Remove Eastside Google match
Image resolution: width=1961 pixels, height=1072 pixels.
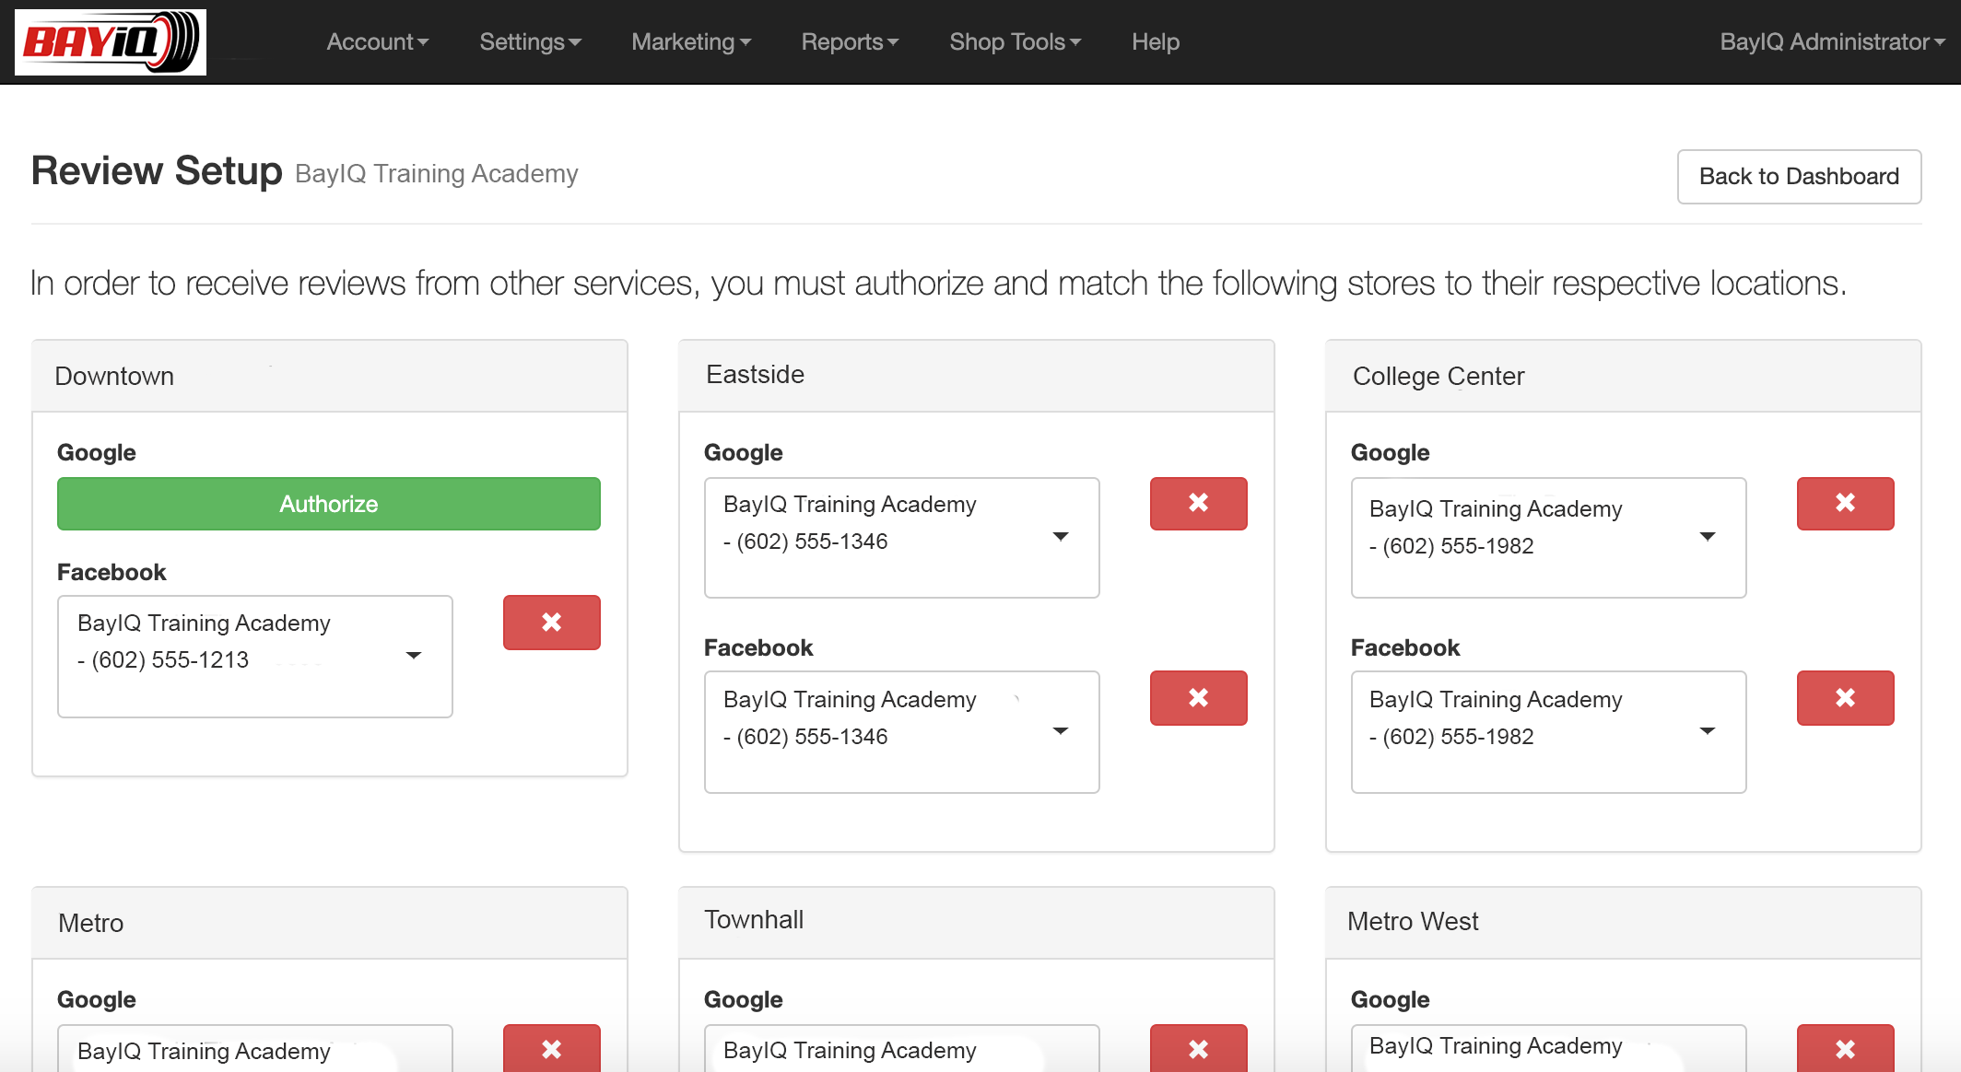(1199, 504)
